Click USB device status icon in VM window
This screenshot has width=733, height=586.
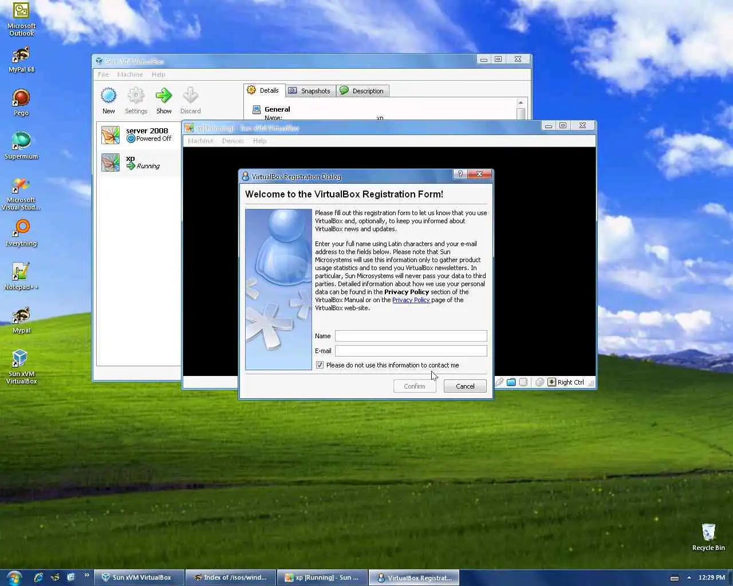[x=499, y=382]
